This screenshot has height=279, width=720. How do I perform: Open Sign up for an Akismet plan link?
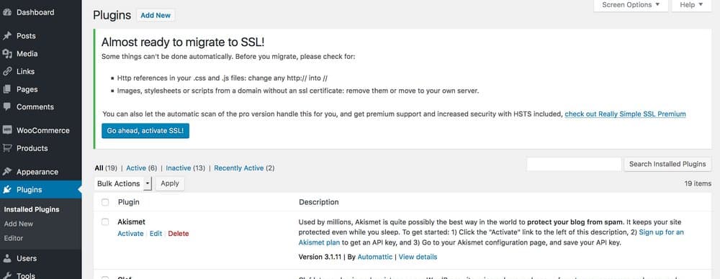pyautogui.click(x=661, y=232)
